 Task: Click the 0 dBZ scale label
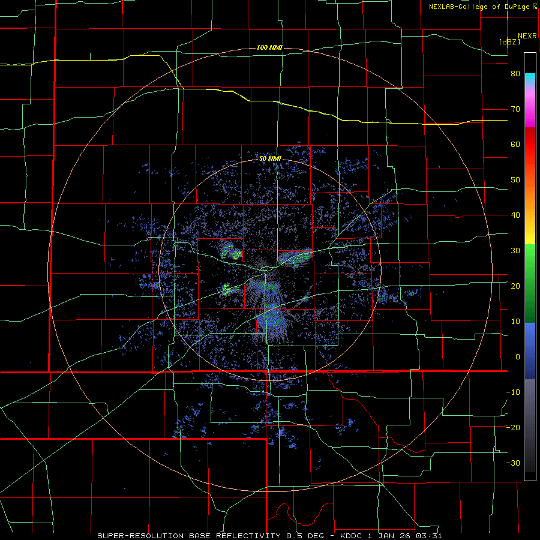point(518,357)
